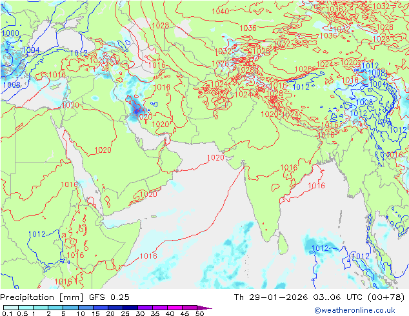Click the blue '1000' isobar label
The width and height of the screenshot is (409, 316).
pyautogui.click(x=10, y=33)
